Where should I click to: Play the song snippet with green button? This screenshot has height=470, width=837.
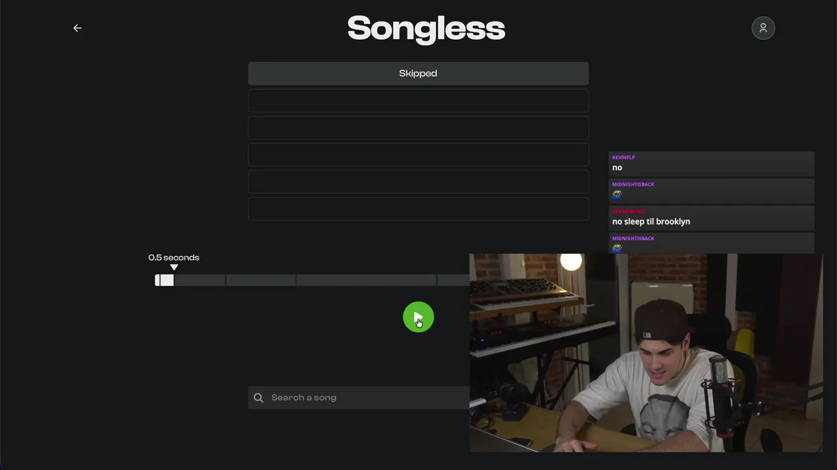pyautogui.click(x=418, y=317)
